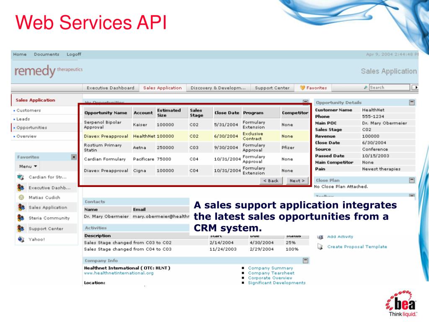Switch to the Sales Application tab
This screenshot has height=322, width=429.
coord(163,88)
